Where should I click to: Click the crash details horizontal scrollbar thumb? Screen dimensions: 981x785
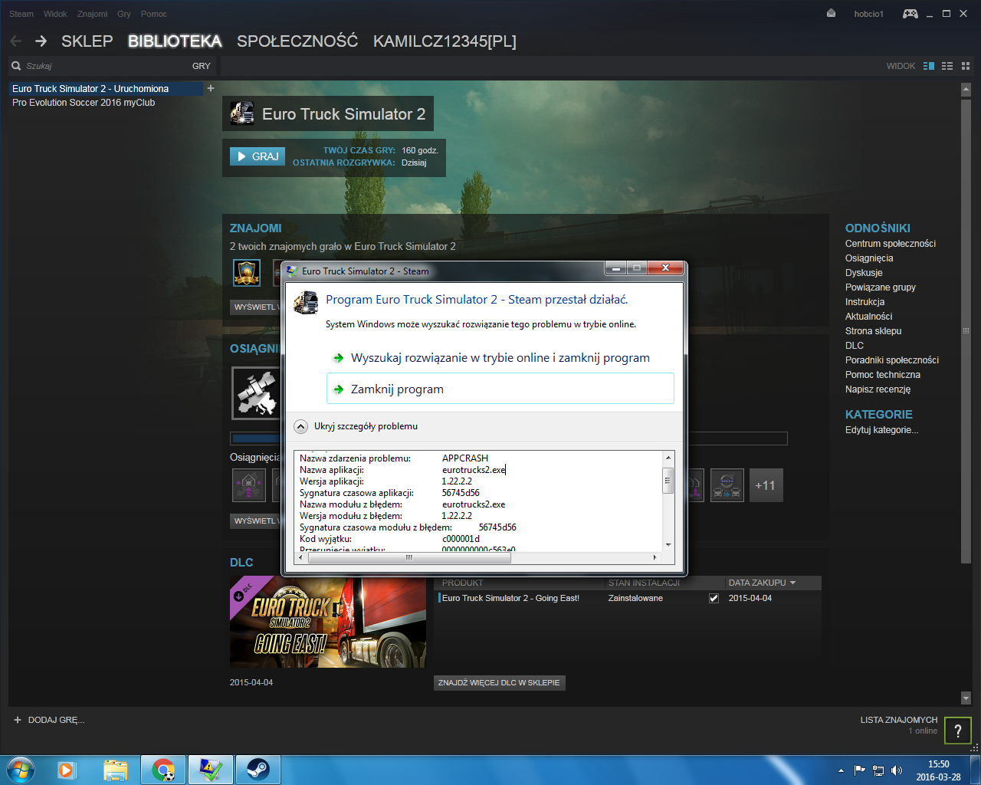point(409,557)
